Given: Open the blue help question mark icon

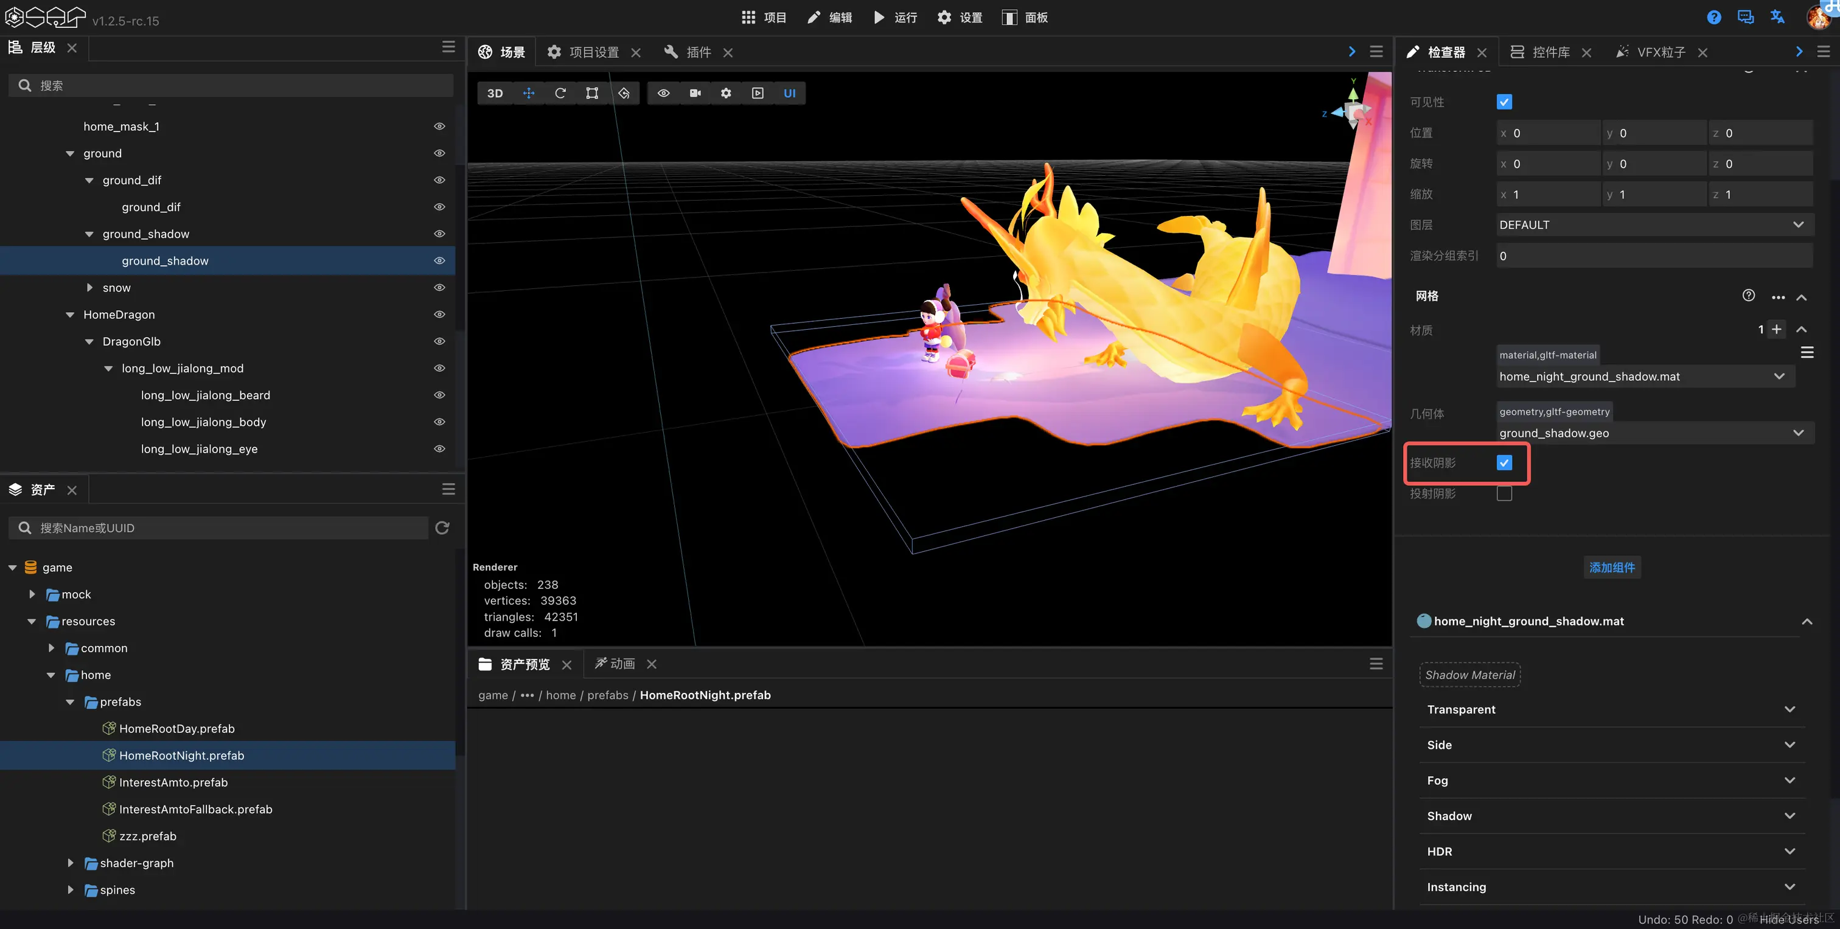Looking at the screenshot, I should [x=1713, y=17].
